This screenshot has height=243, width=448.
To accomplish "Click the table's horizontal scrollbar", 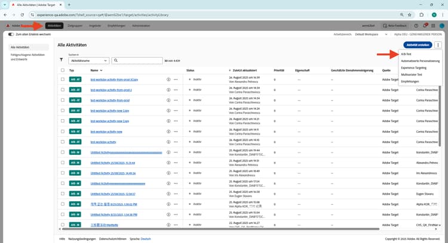I will 220,229.
